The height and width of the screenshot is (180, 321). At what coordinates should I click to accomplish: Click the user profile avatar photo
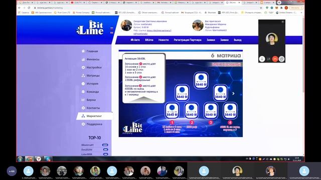click(126, 25)
